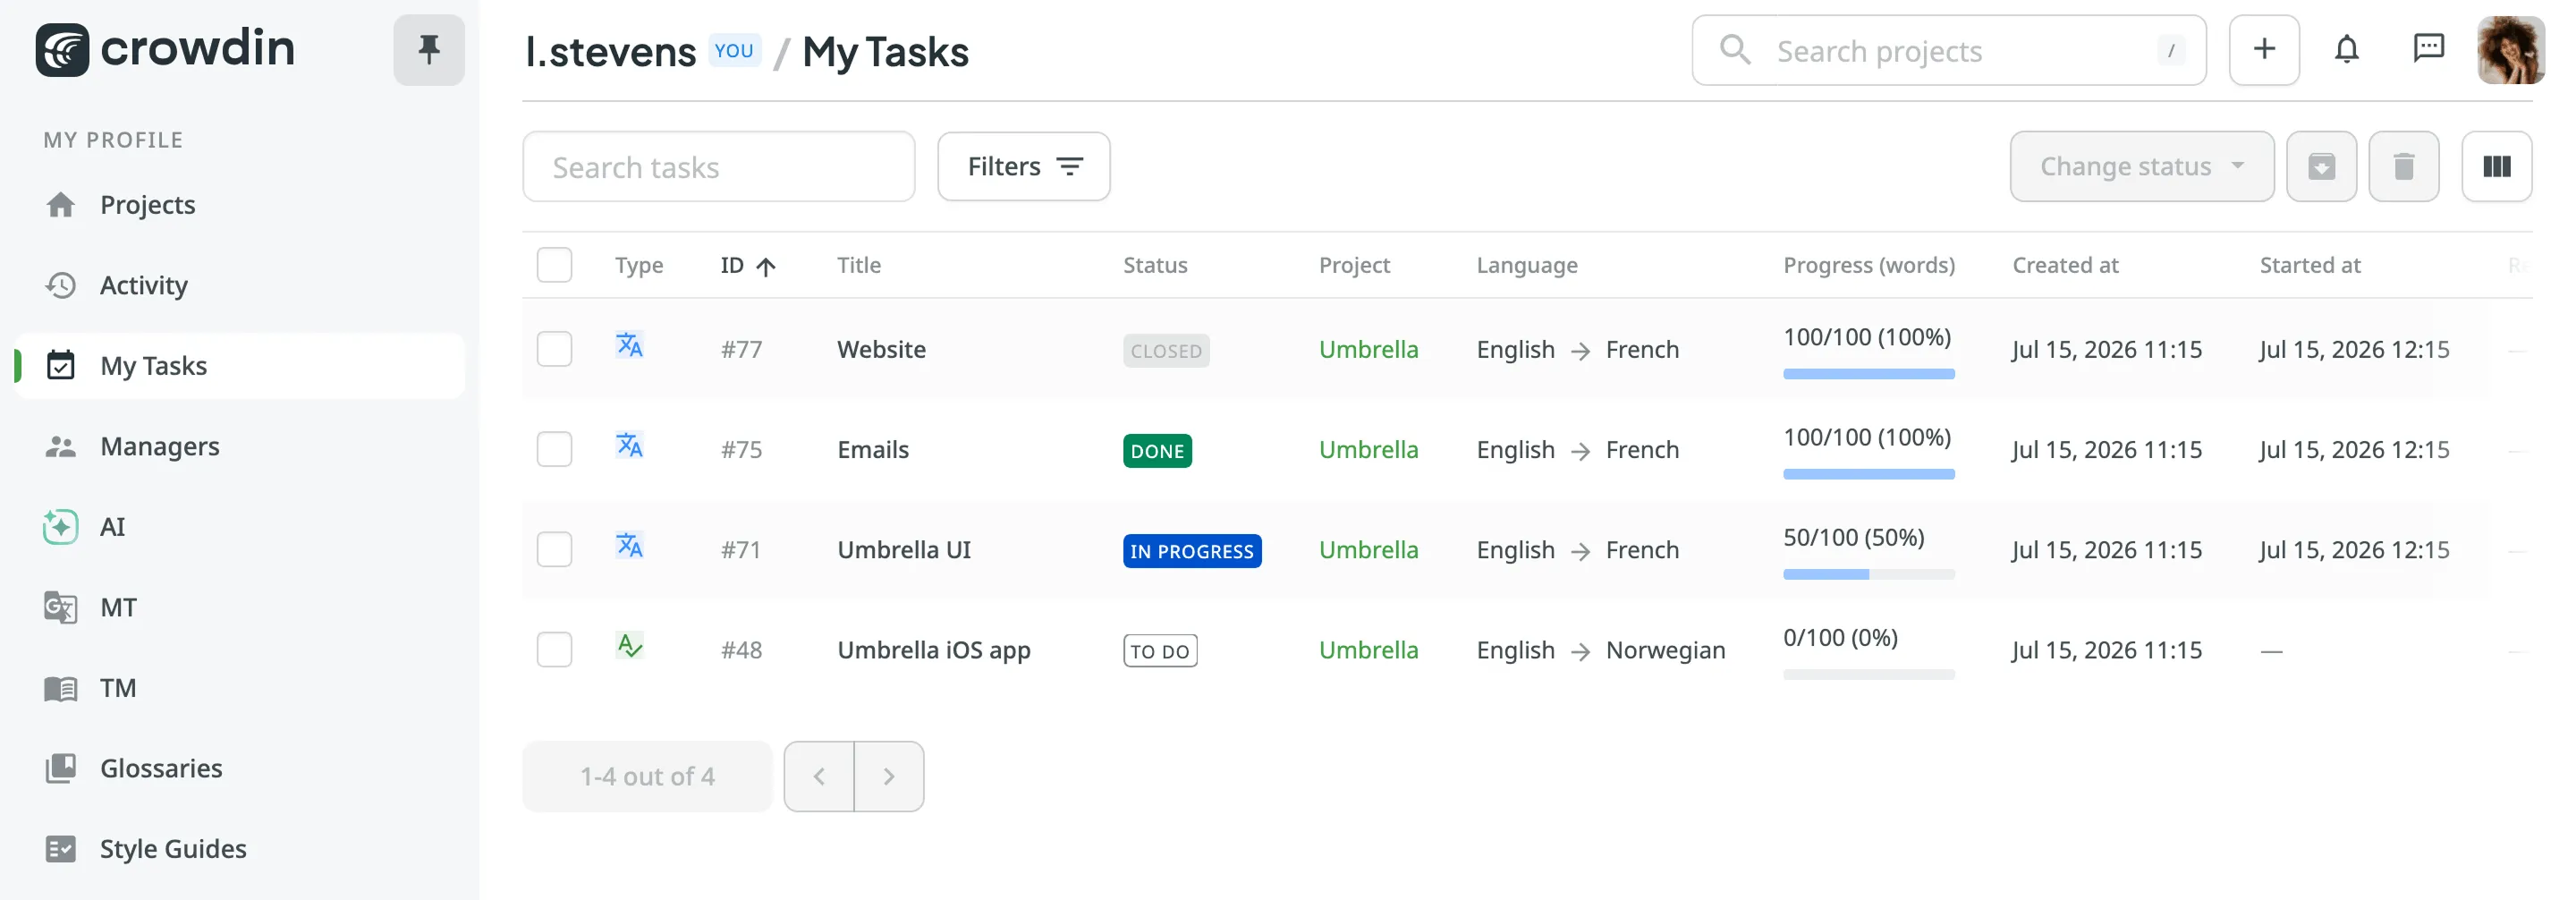This screenshot has height=900, width=2576.
Task: Click task ID #71
Action: click(x=741, y=550)
